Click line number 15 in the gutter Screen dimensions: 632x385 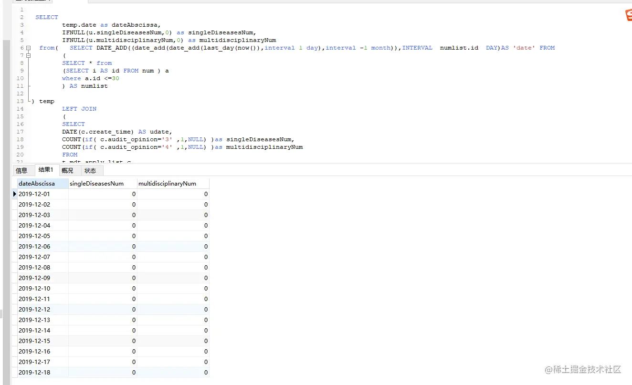[x=20, y=116]
